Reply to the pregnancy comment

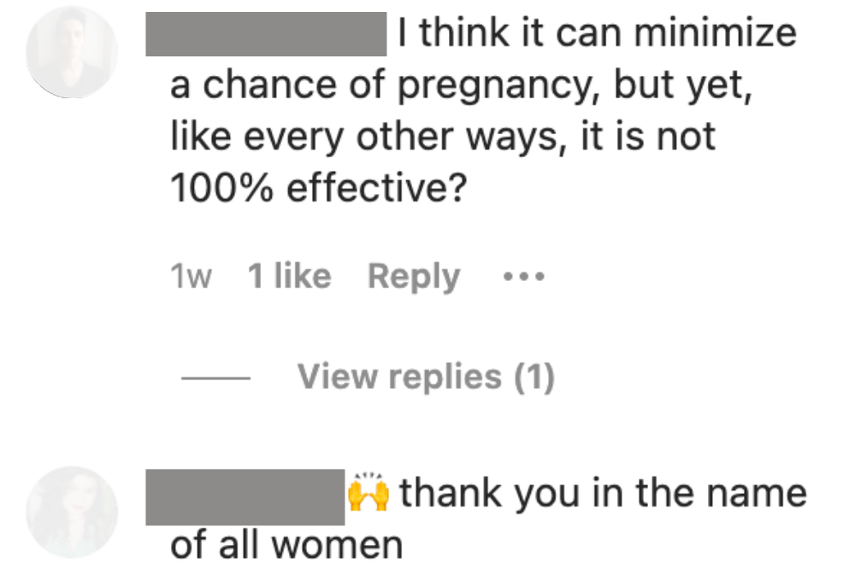coord(414,277)
